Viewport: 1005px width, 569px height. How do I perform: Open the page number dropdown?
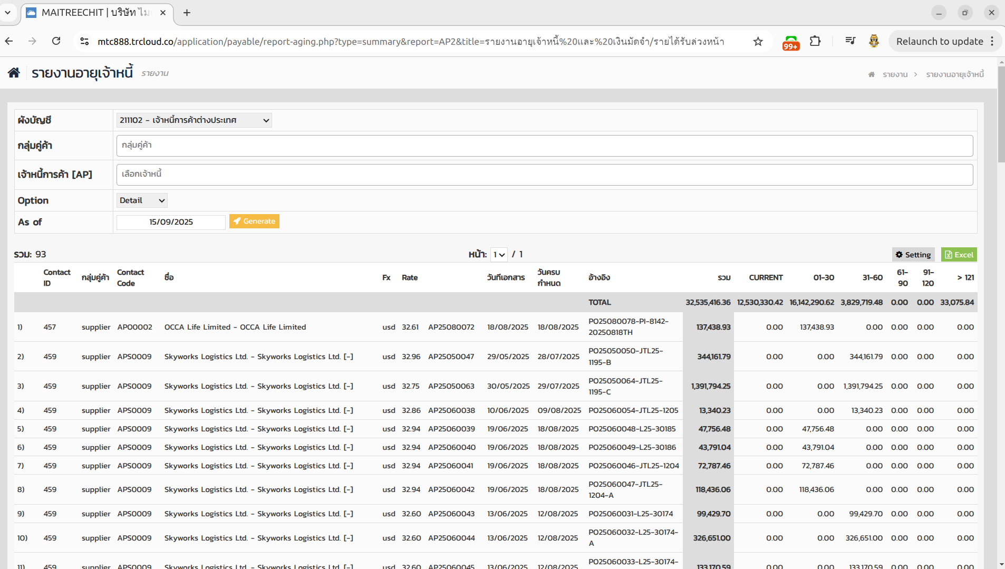(499, 255)
